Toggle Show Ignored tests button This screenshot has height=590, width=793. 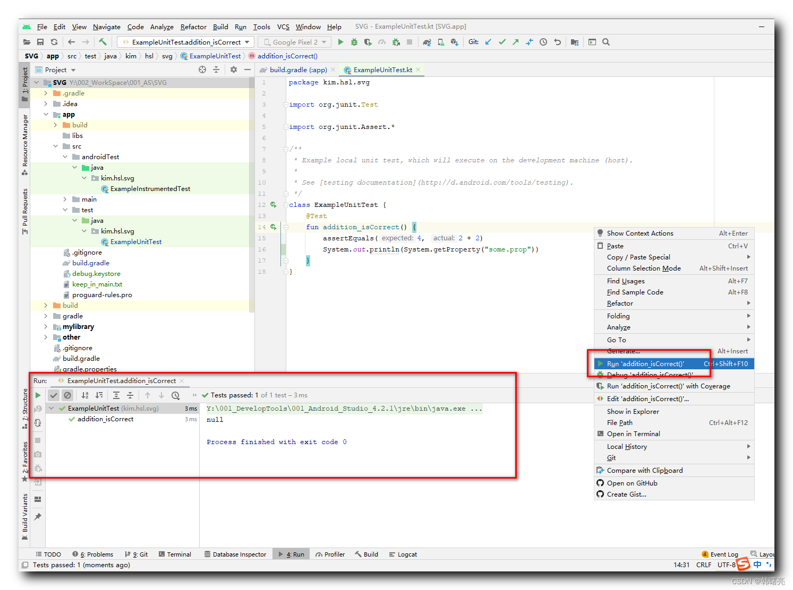(67, 395)
